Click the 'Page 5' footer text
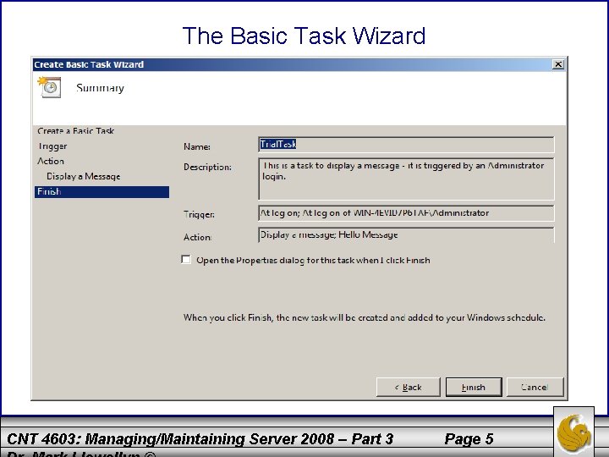Screen dimensions: 609x457 click(469, 438)
